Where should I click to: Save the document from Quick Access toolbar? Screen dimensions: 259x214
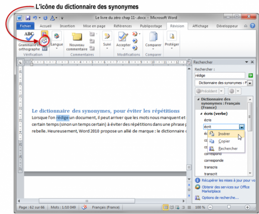[x=28, y=18]
